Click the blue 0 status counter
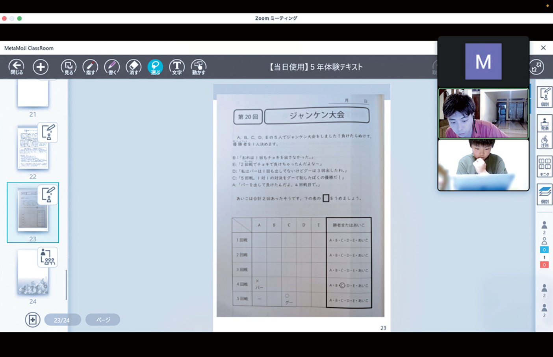 pyautogui.click(x=544, y=250)
